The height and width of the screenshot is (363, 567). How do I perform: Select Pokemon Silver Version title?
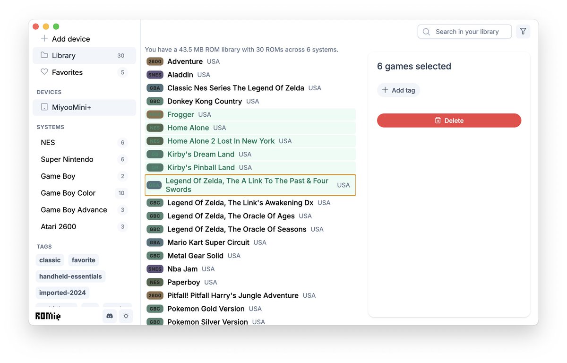pyautogui.click(x=207, y=322)
